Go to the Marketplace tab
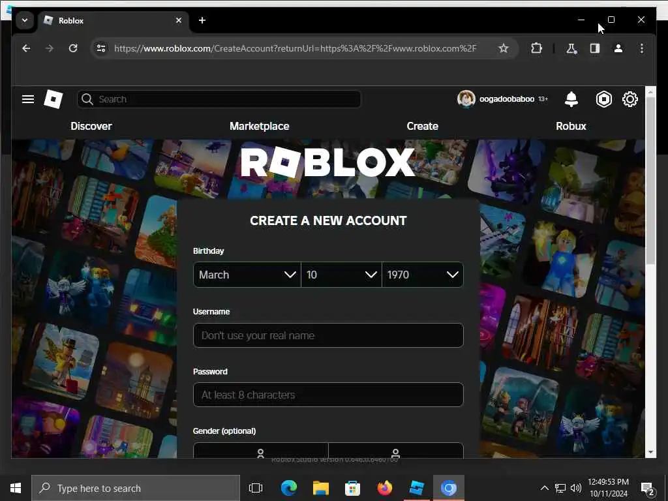This screenshot has height=501, width=668. (260, 126)
